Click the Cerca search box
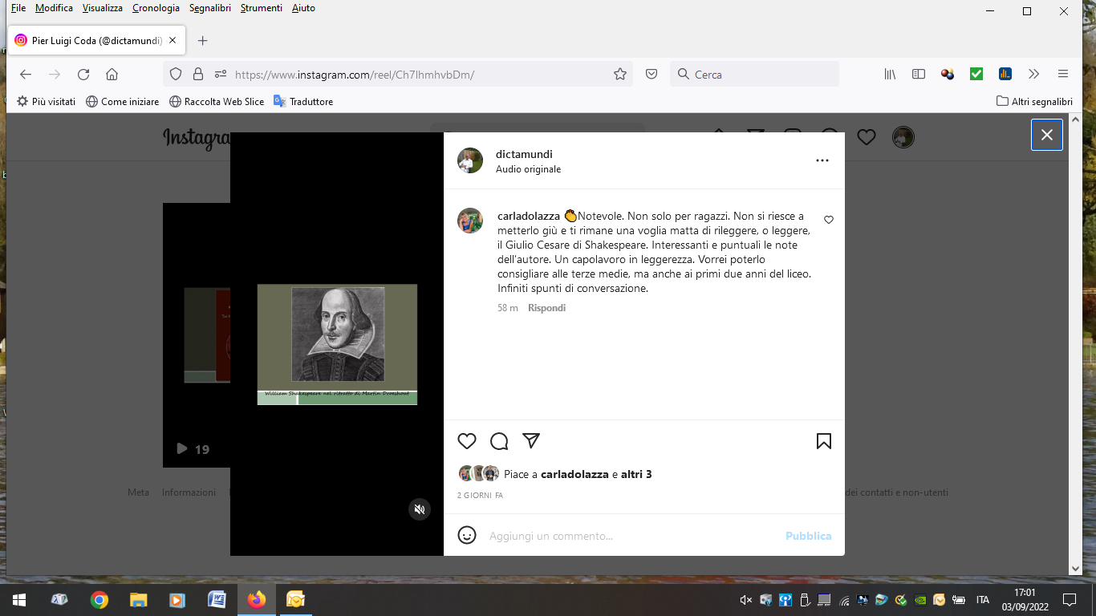1096x616 pixels. point(754,74)
